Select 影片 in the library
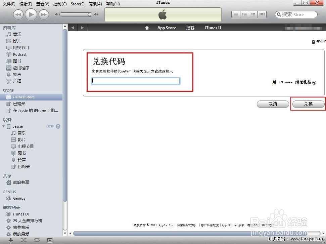 tap(17, 41)
